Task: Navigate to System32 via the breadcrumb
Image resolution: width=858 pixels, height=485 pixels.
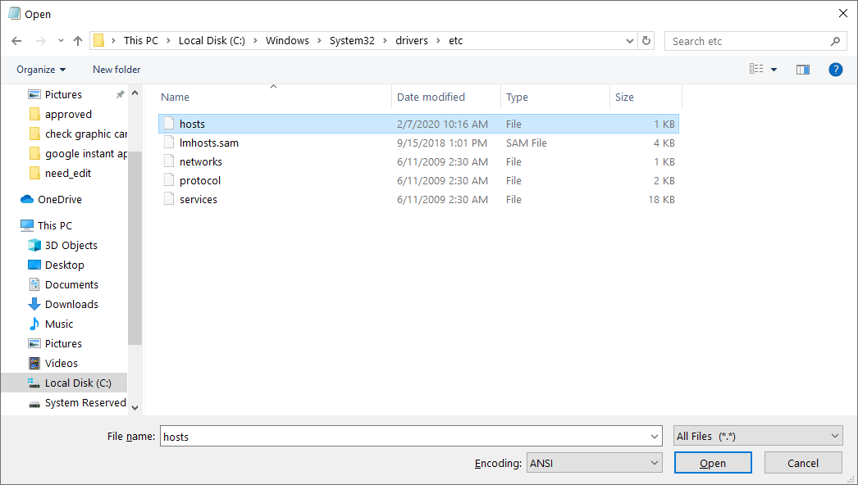Action: click(x=351, y=39)
